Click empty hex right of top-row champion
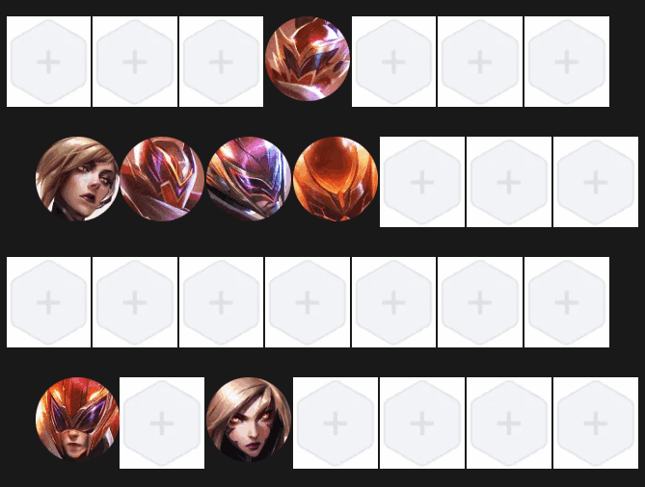 393,62
